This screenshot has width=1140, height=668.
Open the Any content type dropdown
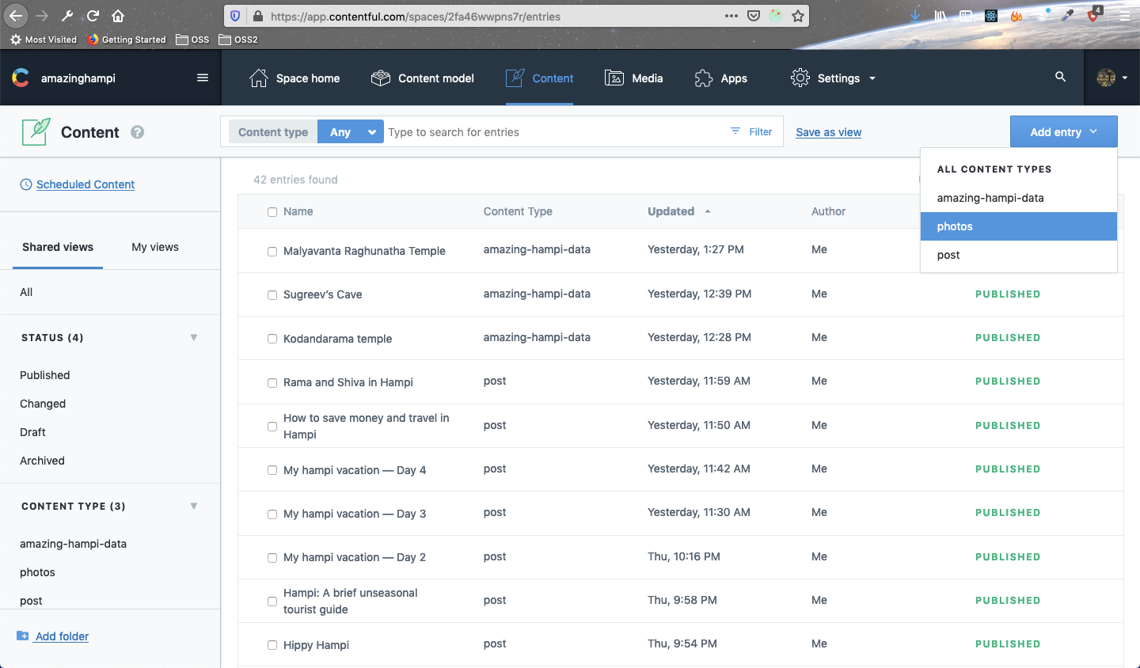[351, 132]
